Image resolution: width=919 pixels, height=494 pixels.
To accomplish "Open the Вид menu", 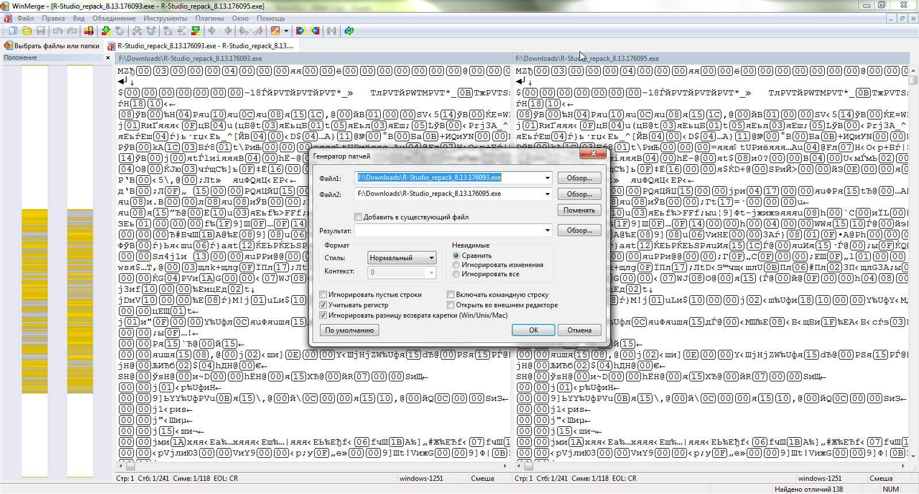I will 79,18.
